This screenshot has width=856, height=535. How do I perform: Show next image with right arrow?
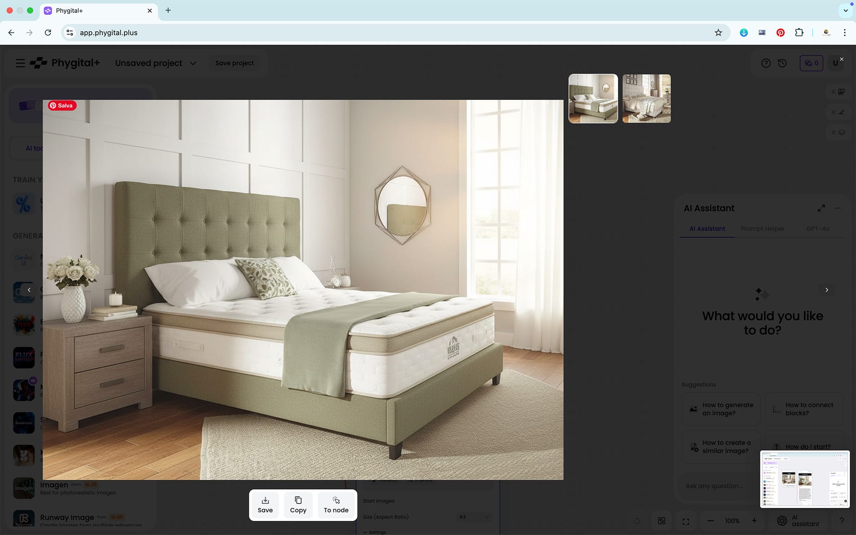826,290
